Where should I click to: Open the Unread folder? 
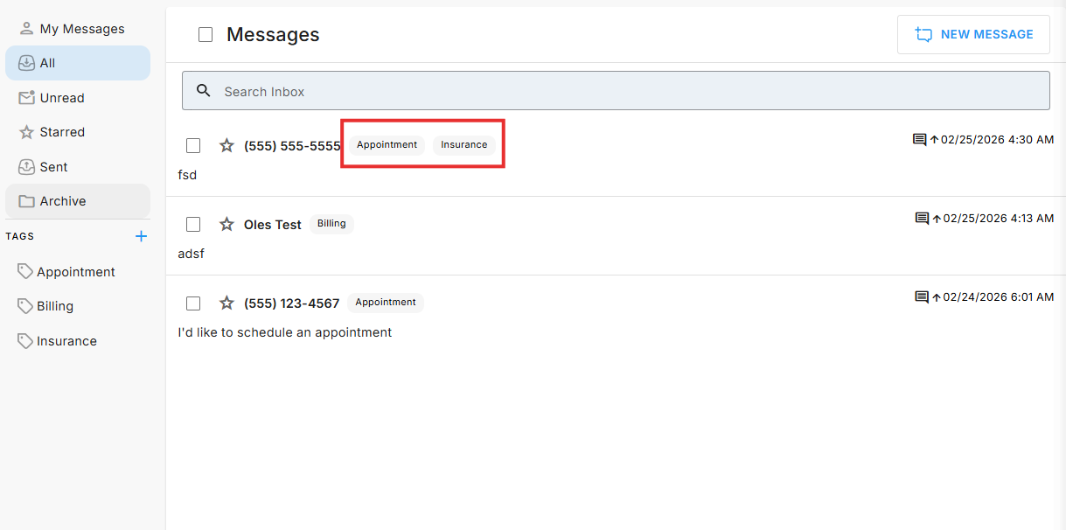pyautogui.click(x=62, y=98)
